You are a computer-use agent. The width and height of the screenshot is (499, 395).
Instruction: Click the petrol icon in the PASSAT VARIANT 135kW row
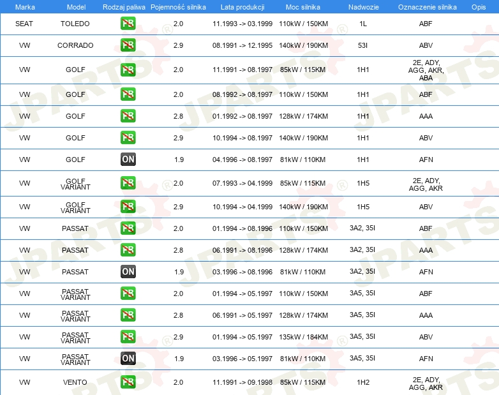click(128, 336)
